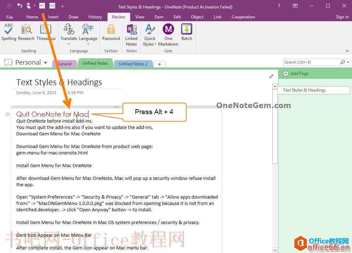Switch to the Draw ribbon tab
The height and width of the screenshot is (253, 352).
(74, 17)
